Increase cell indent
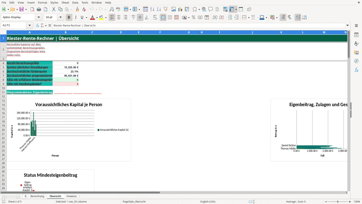 (x=230, y=18)
